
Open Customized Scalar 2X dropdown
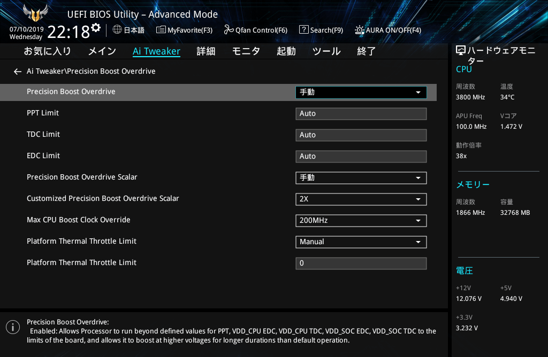361,199
